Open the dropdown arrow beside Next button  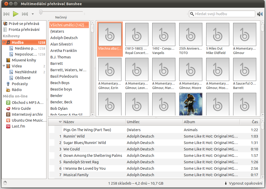point(33,14)
